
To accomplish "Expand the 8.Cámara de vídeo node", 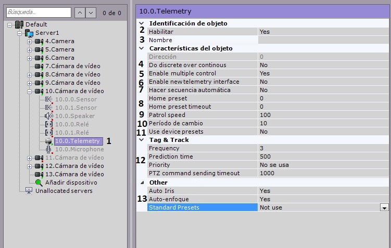I will (x=30, y=75).
